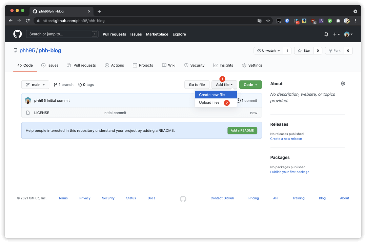Toggle Unwatch for the repository
This screenshot has height=243, width=366.
point(268,51)
